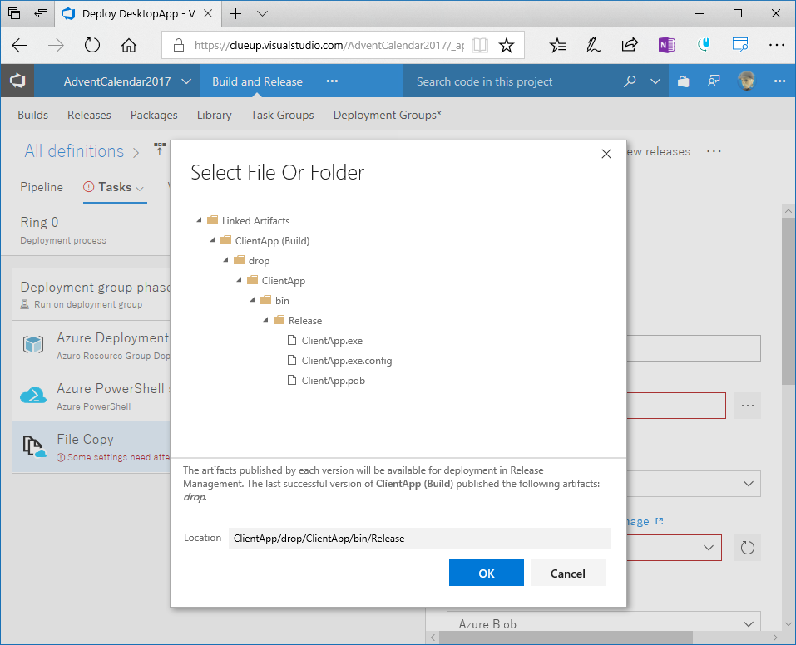Click the Share page icon
Image resolution: width=796 pixels, height=645 pixels.
click(630, 45)
